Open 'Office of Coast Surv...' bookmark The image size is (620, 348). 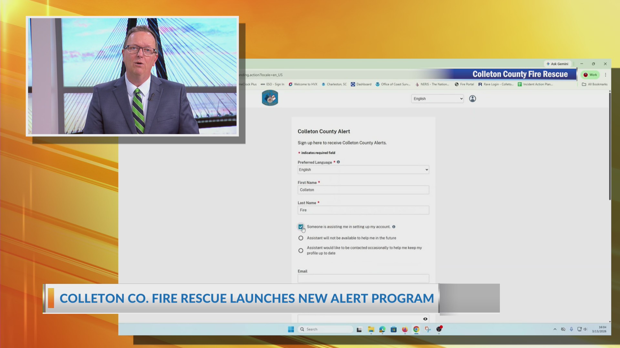(393, 84)
